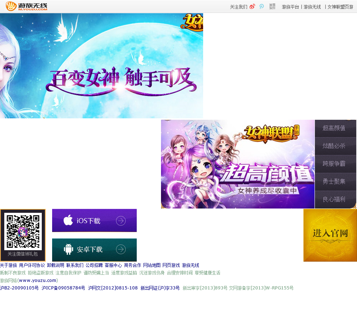357x324 pixels.
Task: Open 游族无线 footer link
Action: tap(190, 265)
